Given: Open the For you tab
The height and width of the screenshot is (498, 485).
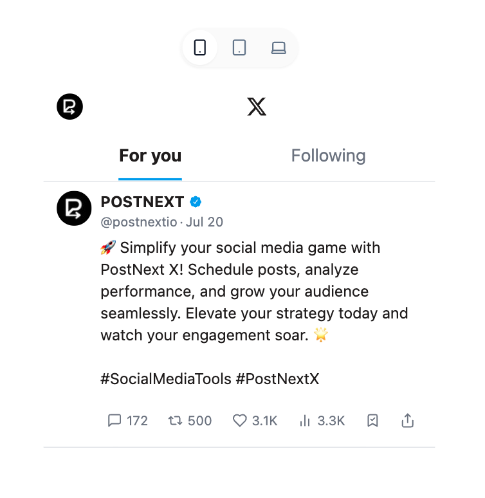Looking at the screenshot, I should coord(151,156).
